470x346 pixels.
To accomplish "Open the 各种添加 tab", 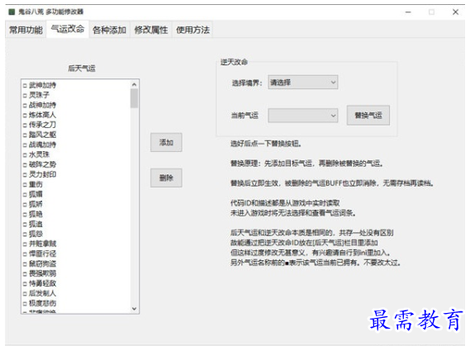I will tap(109, 30).
